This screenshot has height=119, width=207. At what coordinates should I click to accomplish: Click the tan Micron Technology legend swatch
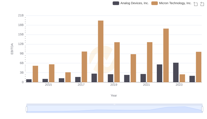(154, 3)
